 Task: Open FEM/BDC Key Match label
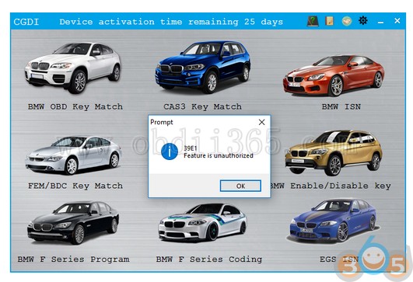coord(75,186)
